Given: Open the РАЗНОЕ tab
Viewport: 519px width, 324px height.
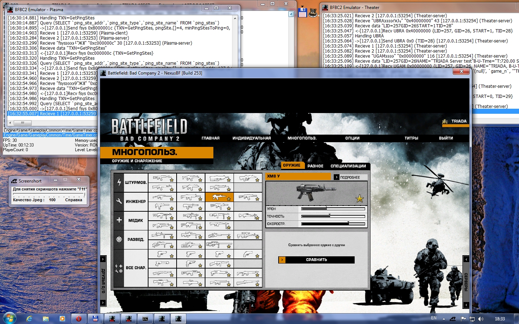Looking at the screenshot, I should point(315,166).
